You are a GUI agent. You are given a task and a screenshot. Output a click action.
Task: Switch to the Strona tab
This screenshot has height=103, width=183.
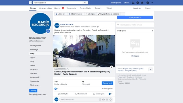tap(33, 8)
